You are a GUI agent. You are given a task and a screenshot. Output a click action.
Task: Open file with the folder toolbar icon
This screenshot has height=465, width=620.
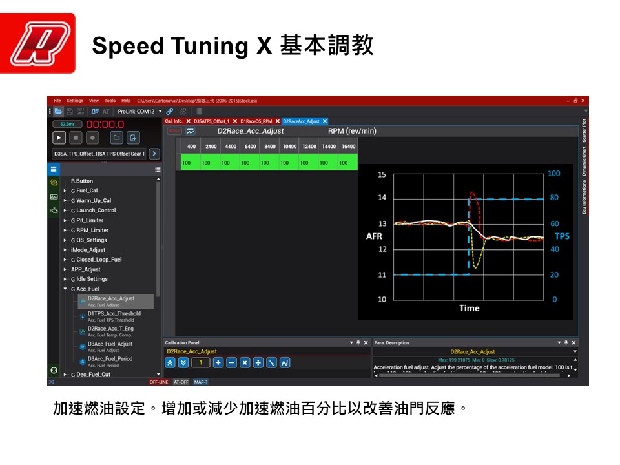[x=58, y=112]
